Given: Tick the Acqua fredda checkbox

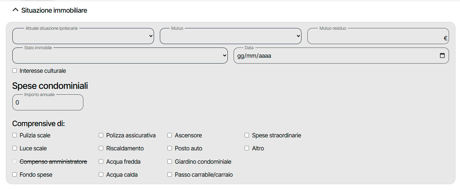Looking at the screenshot, I should (x=101, y=162).
